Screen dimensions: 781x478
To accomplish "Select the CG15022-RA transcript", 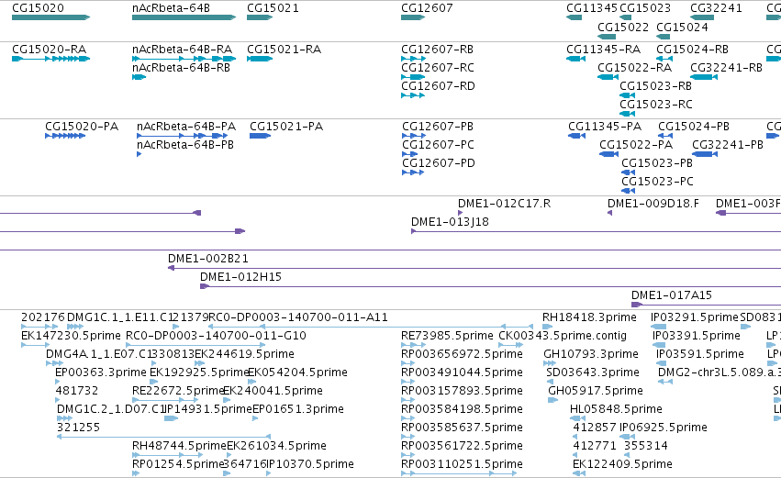I will coord(608,77).
